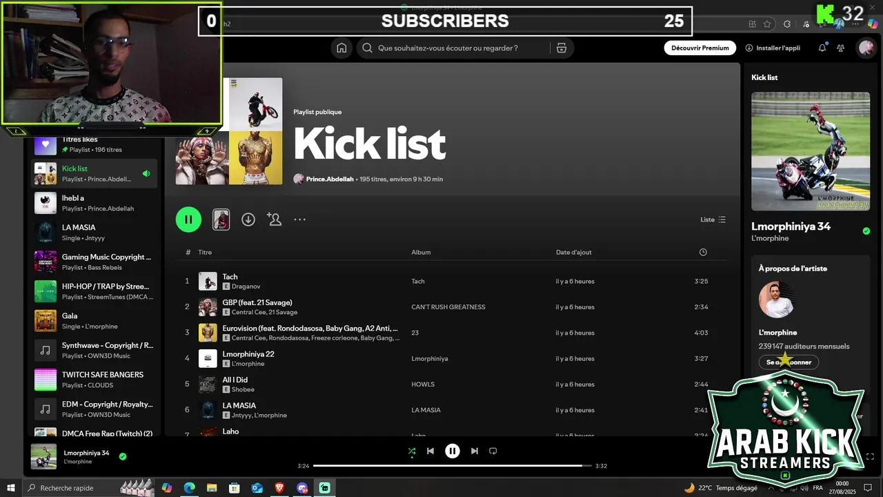This screenshot has width=883, height=497.
Task: Open LA MASIA single in sidebar
Action: pyautogui.click(x=94, y=232)
